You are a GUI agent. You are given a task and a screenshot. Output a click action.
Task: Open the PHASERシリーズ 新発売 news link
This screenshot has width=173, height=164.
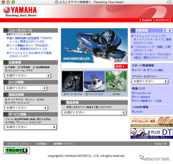click(x=29, y=47)
